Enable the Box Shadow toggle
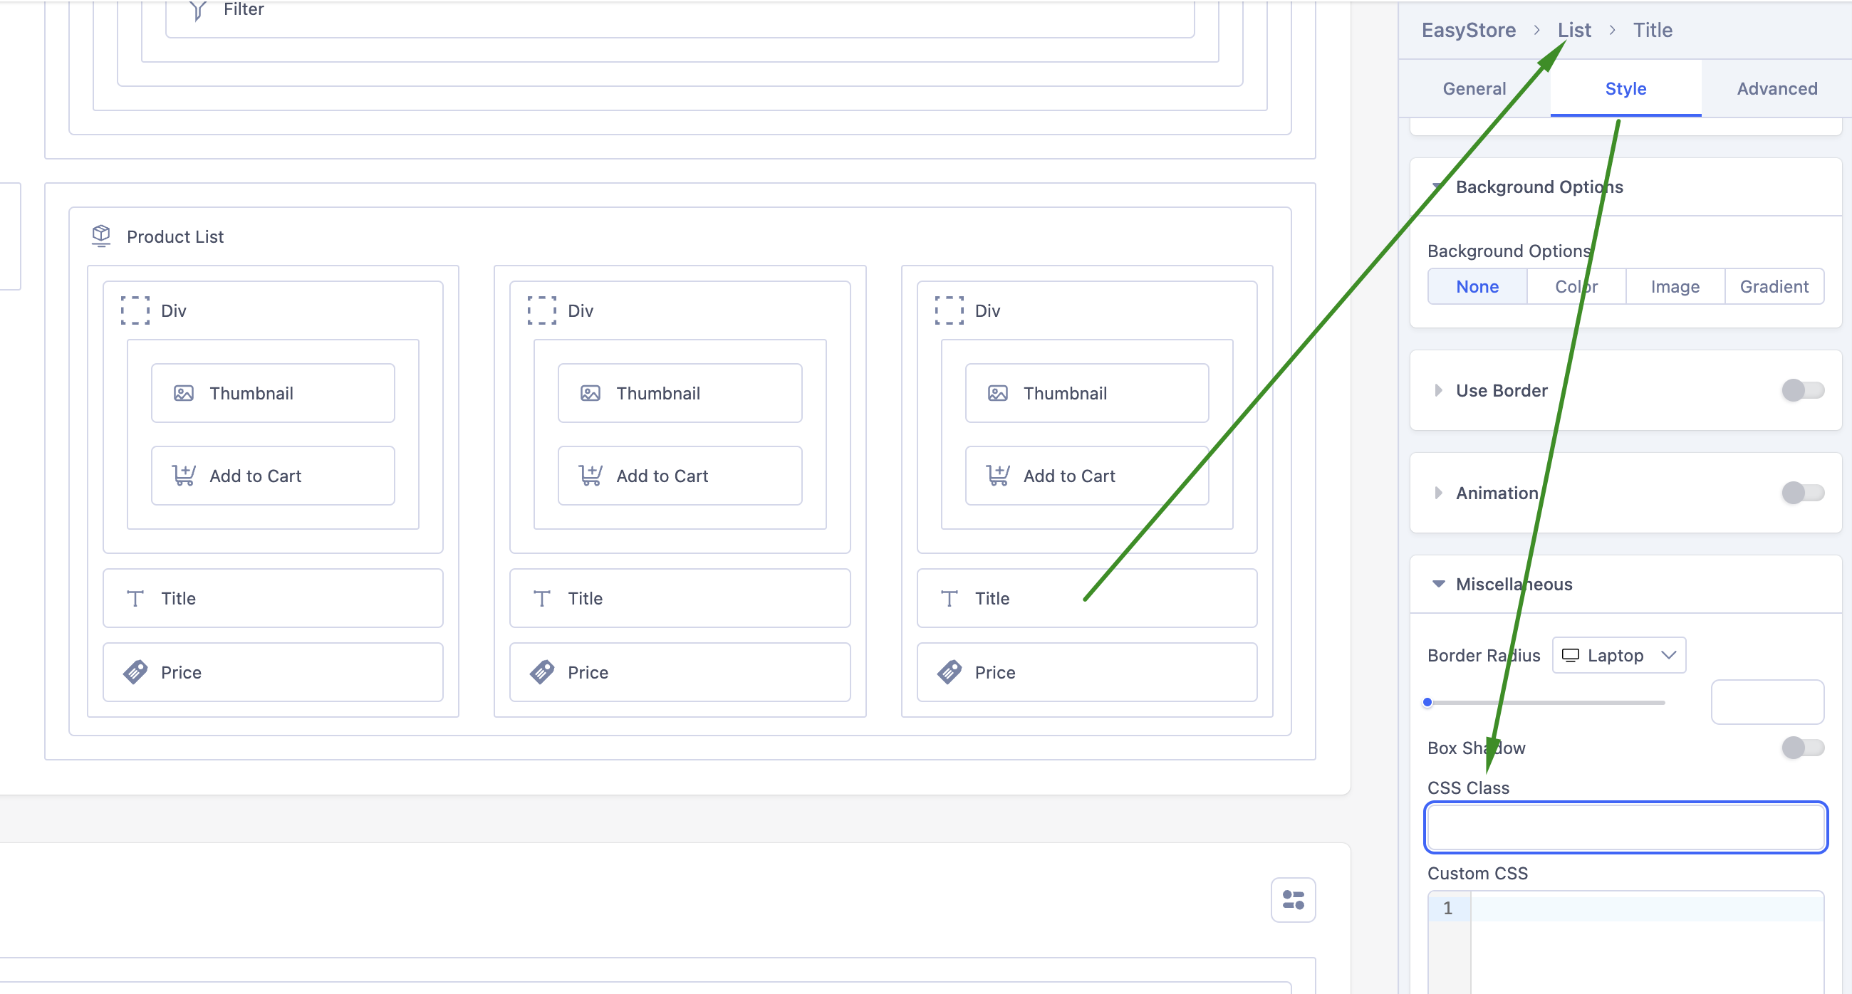1852x994 pixels. click(x=1802, y=748)
